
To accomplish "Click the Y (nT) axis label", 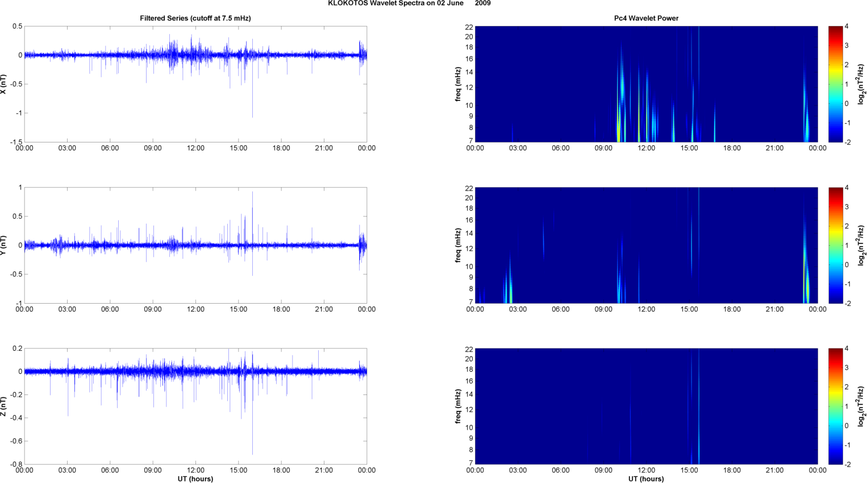I will [x=3, y=245].
